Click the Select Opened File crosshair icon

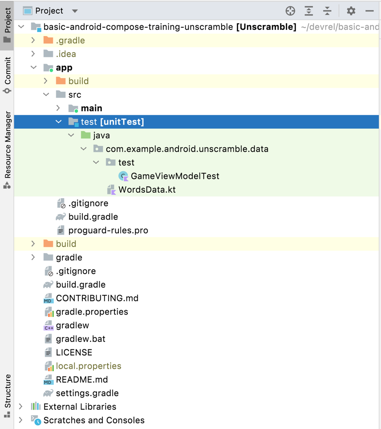[x=290, y=11]
